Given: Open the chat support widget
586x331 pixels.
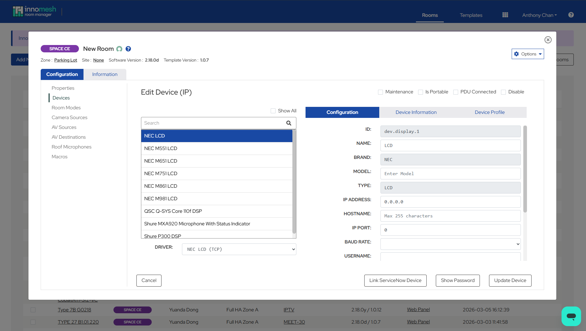Looking at the screenshot, I should click(571, 316).
